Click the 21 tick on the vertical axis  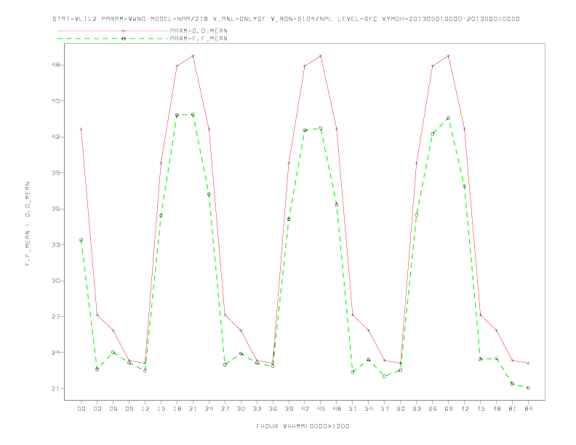click(x=57, y=389)
